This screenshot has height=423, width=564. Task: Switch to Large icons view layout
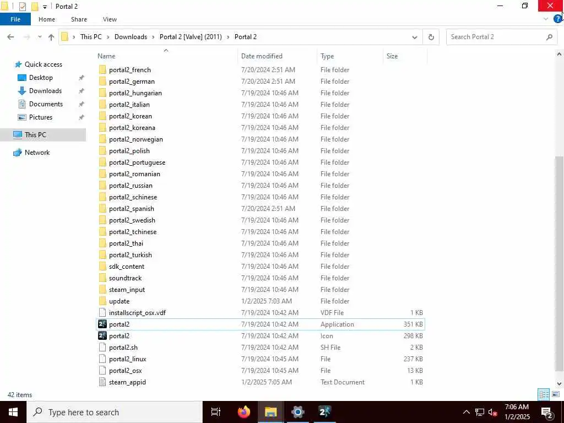pyautogui.click(x=556, y=394)
